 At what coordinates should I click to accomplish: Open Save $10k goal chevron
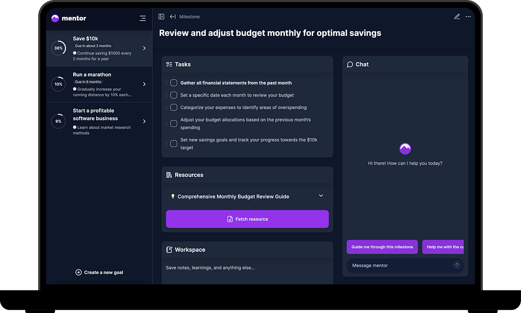pos(144,49)
